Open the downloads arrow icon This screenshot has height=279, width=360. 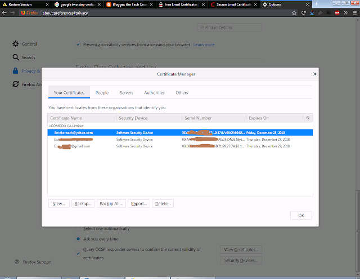[x=312, y=13]
